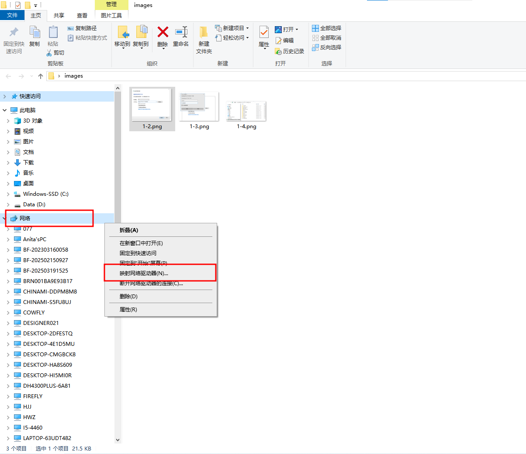526x454 pixels.
Task: Click the Up directory arrow button
Action: click(41, 76)
